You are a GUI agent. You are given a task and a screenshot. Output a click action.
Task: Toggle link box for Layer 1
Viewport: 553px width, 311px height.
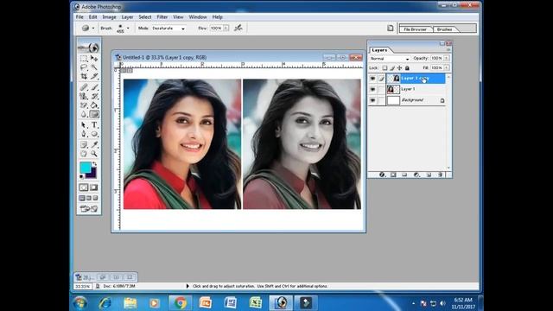click(381, 90)
